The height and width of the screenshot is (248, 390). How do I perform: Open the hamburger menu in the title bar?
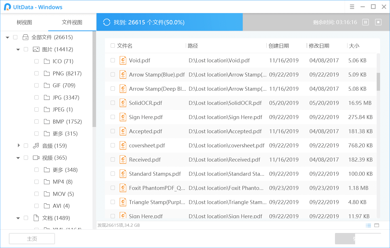(x=352, y=7)
